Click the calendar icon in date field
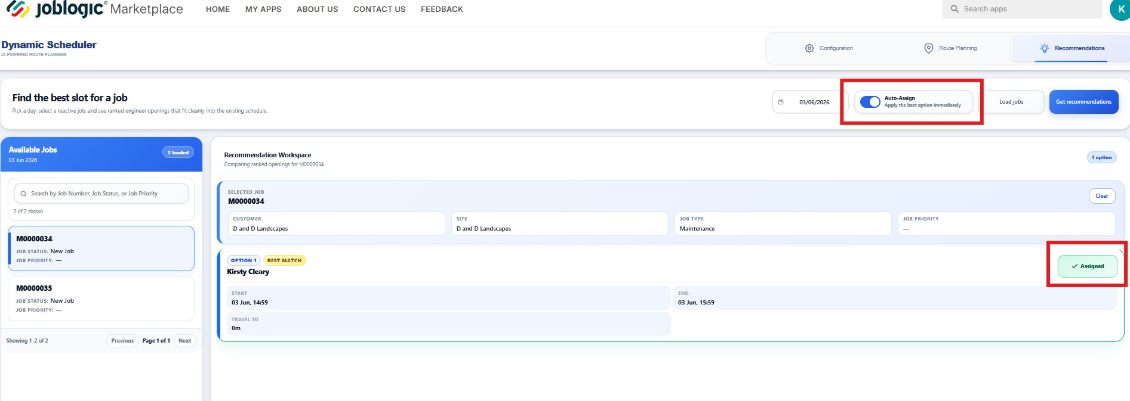The height and width of the screenshot is (401, 1130). [x=781, y=102]
